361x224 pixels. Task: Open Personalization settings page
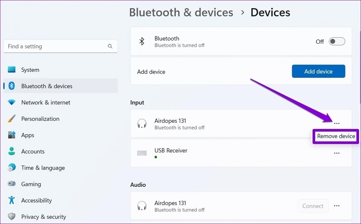(x=61, y=119)
